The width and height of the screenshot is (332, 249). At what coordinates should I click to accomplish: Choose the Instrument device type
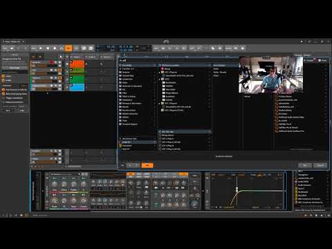138,146
